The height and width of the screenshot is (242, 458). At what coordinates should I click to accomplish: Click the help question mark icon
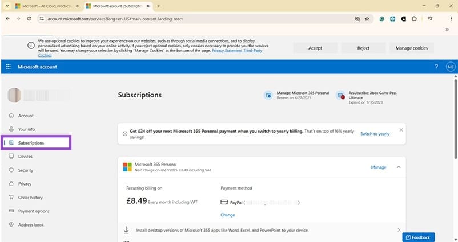(436, 67)
